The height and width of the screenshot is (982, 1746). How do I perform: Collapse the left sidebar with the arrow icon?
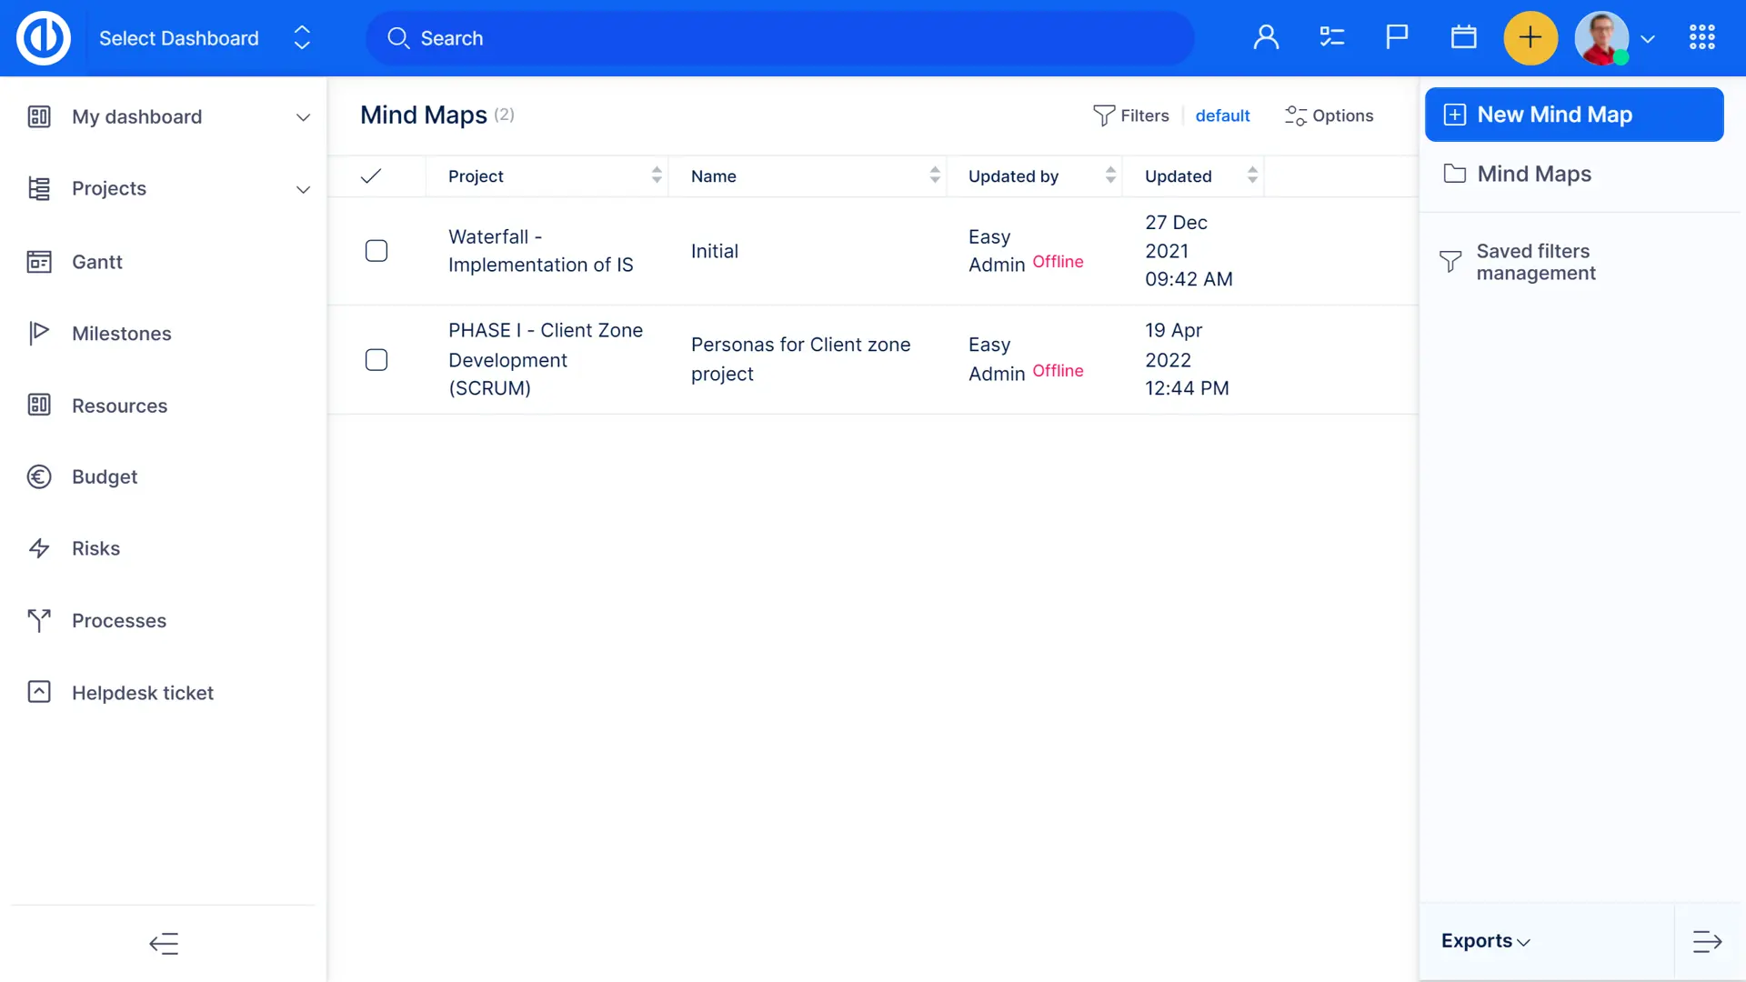164,943
